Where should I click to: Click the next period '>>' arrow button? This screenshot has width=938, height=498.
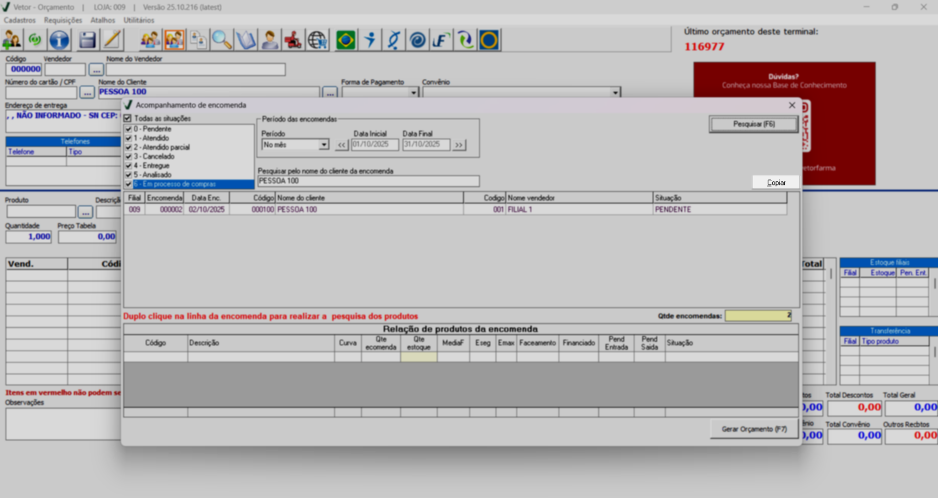pos(458,145)
